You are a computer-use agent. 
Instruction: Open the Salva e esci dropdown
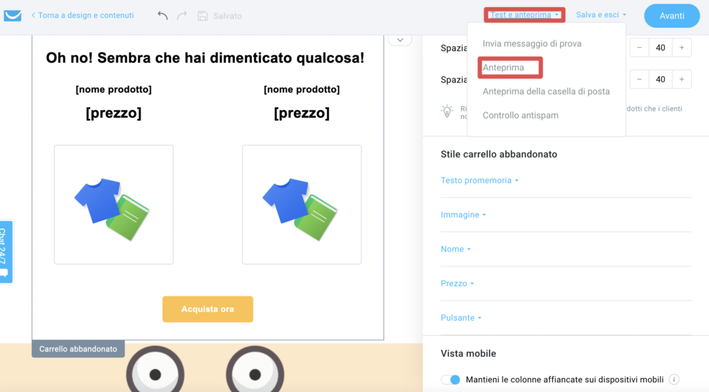tap(601, 15)
